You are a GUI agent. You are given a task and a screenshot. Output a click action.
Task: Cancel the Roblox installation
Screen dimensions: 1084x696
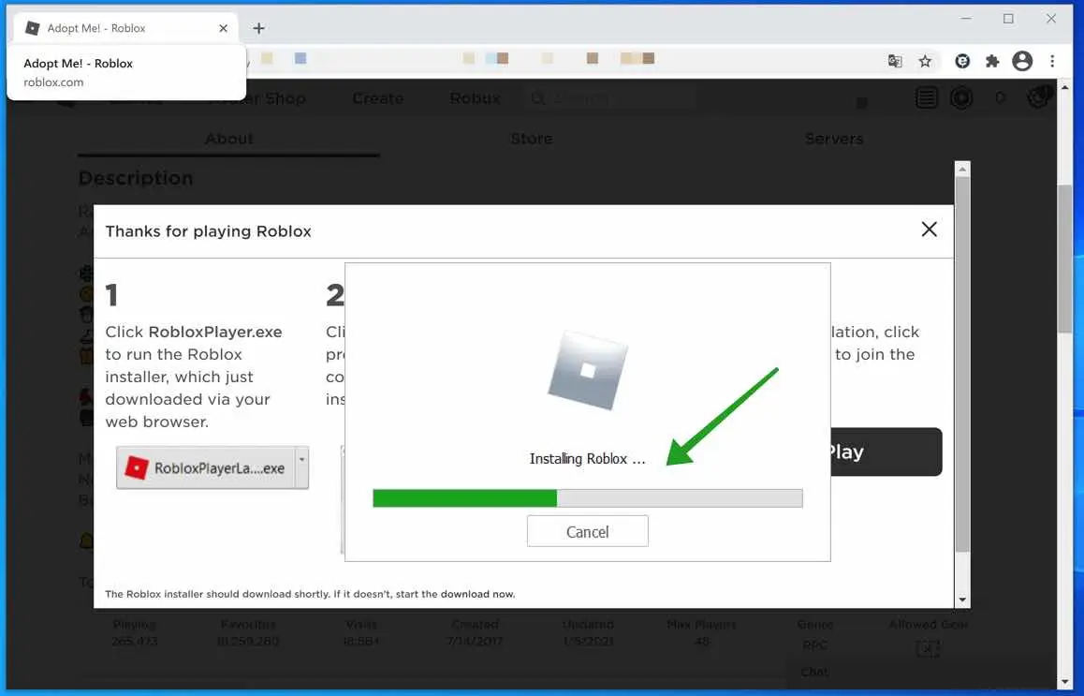pos(588,531)
